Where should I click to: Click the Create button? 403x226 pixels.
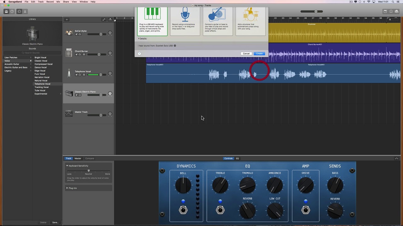pyautogui.click(x=259, y=54)
